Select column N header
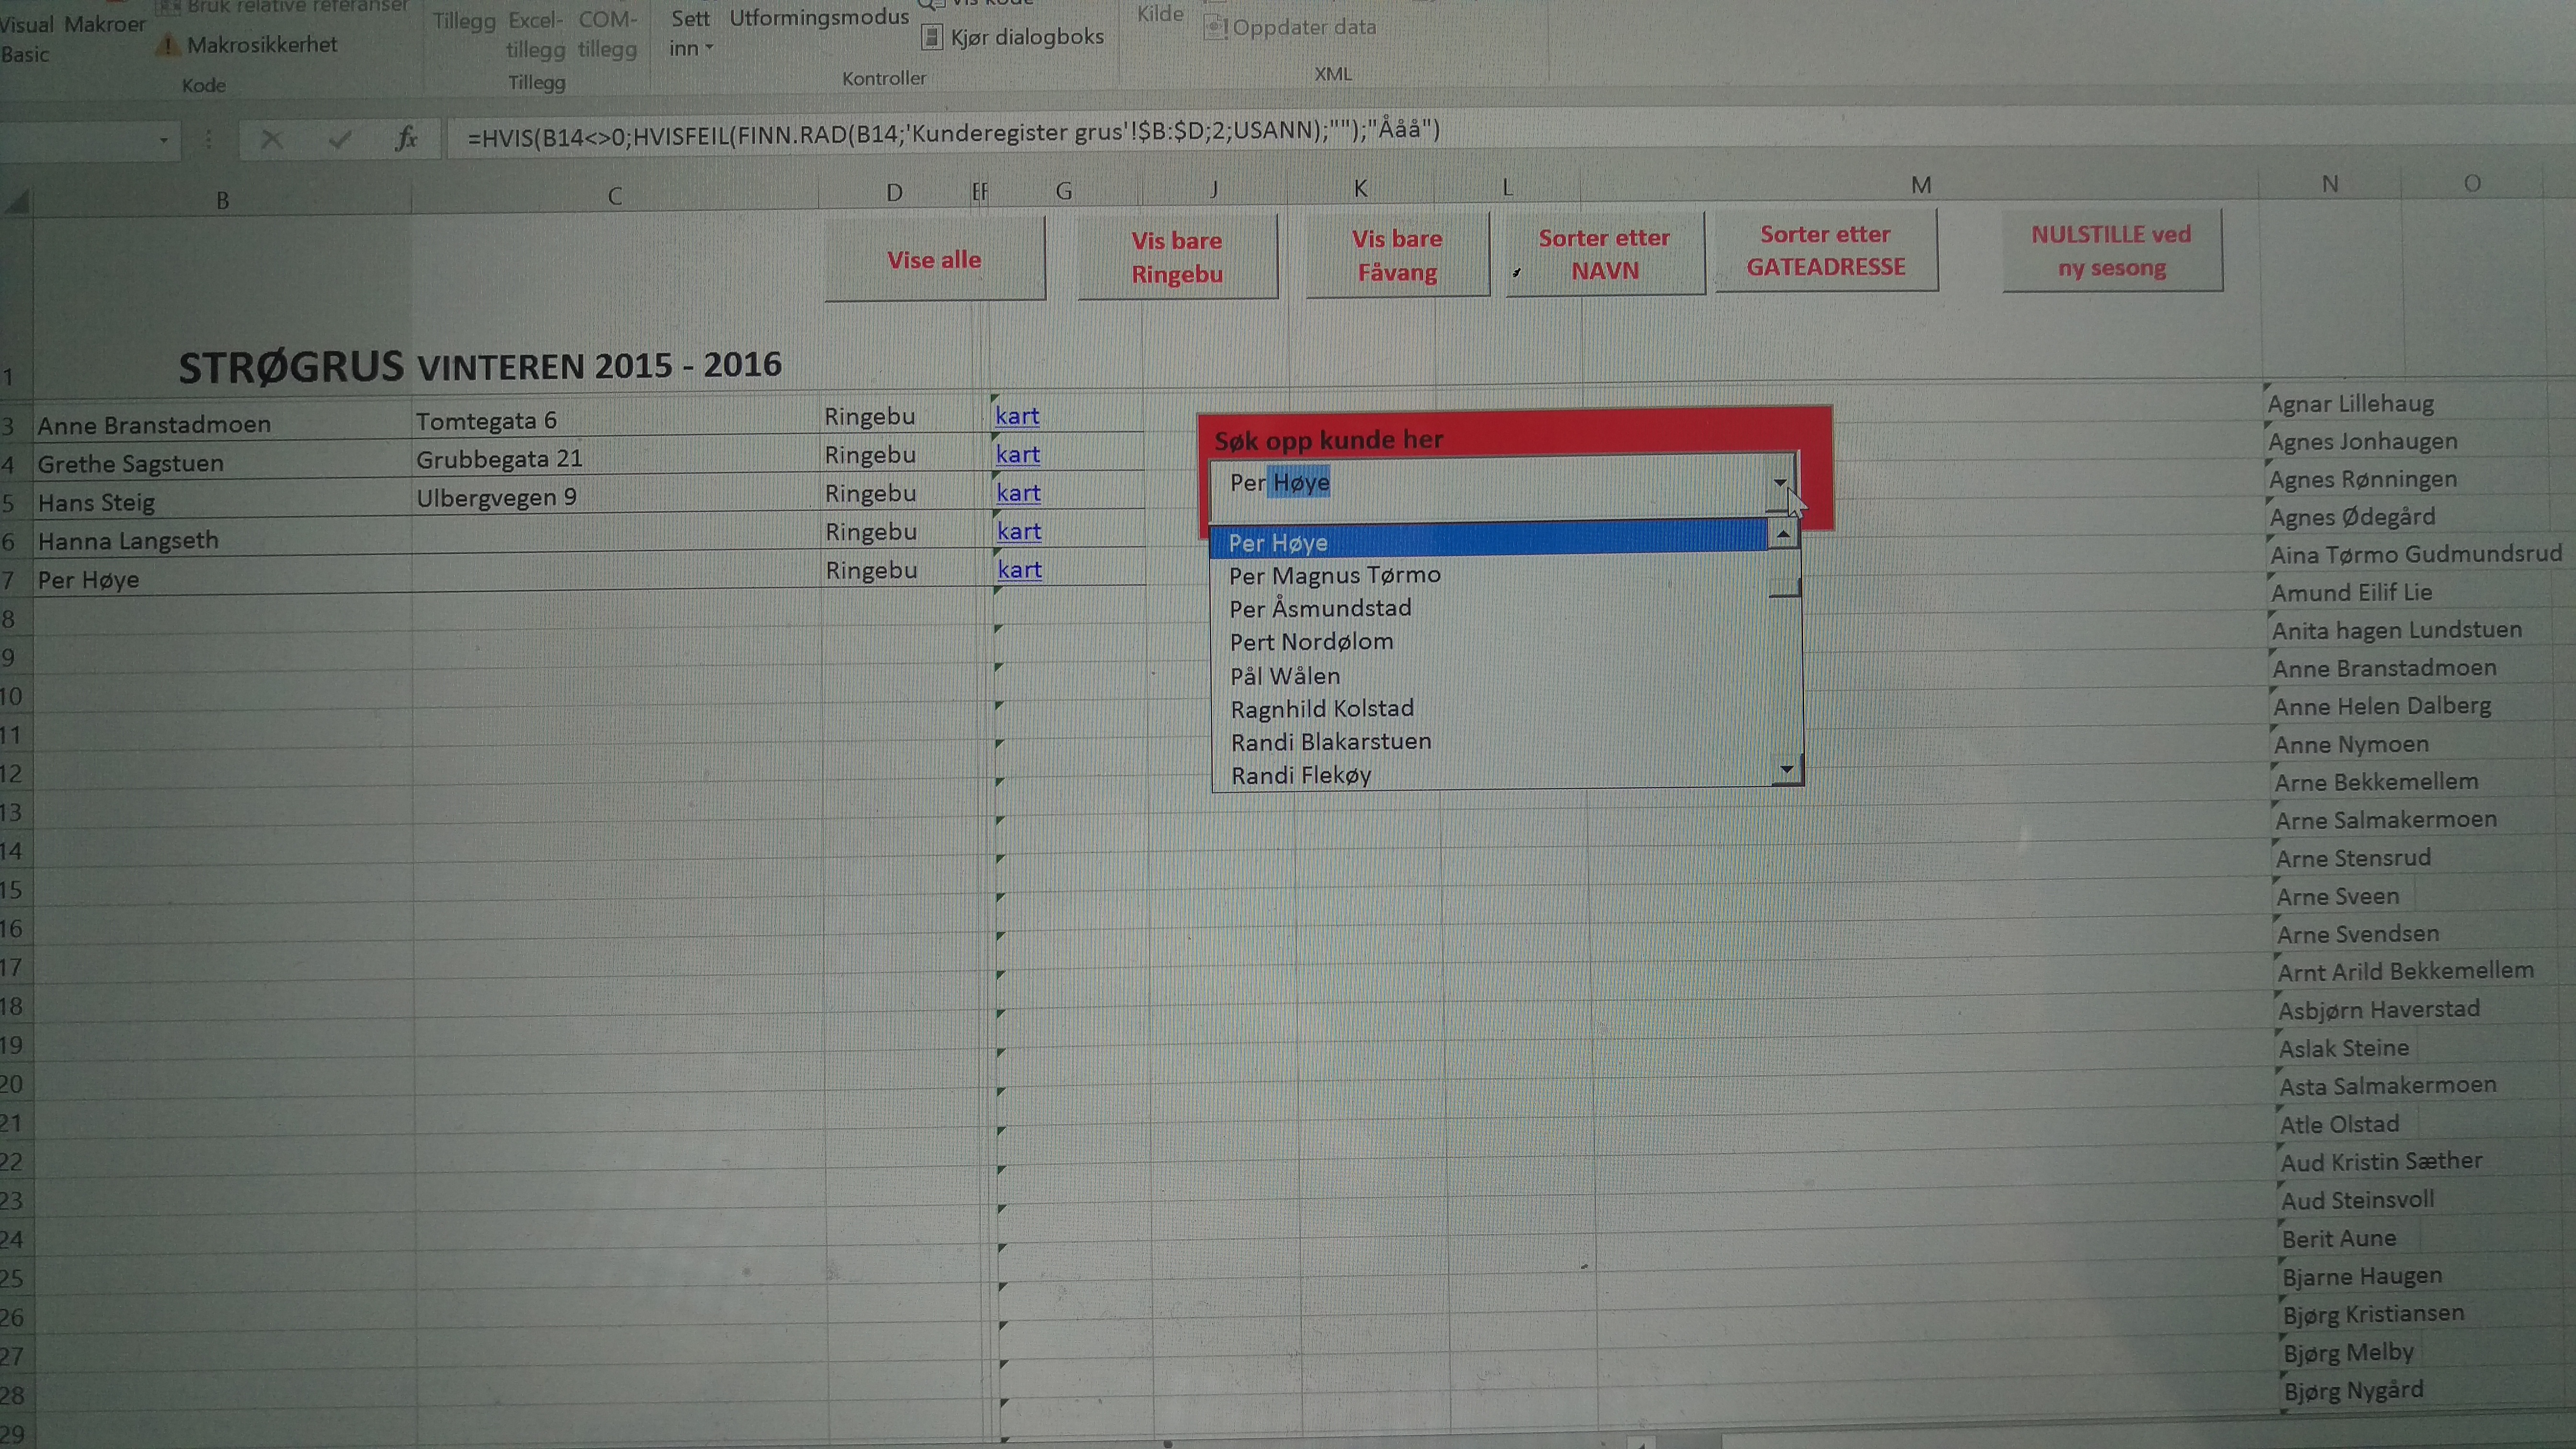Viewport: 2576px width, 1449px height. 2330,184
